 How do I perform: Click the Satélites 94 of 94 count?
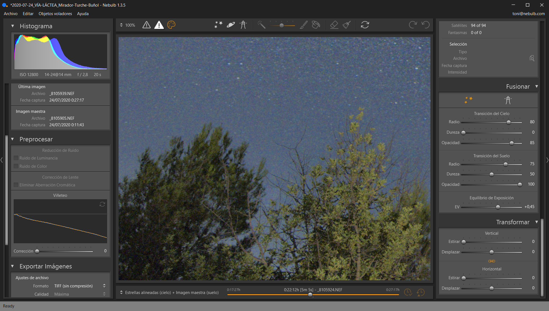[478, 25]
